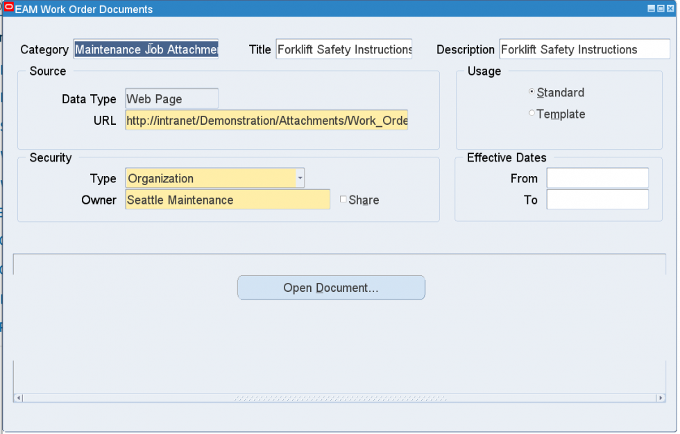Image resolution: width=680 pixels, height=434 pixels.
Task: Select the Template usage option
Action: 532,113
